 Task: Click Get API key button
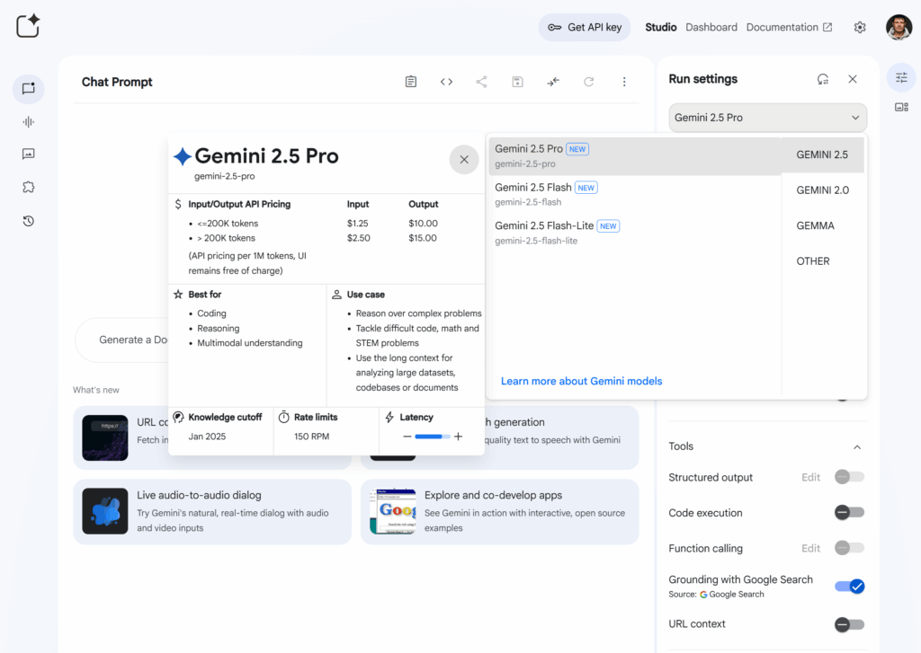click(585, 27)
